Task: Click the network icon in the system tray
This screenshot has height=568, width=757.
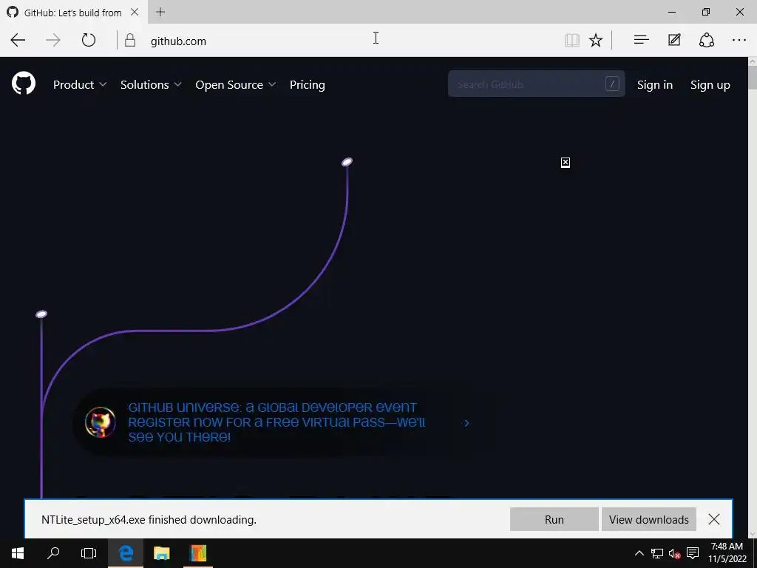Action: click(x=657, y=553)
